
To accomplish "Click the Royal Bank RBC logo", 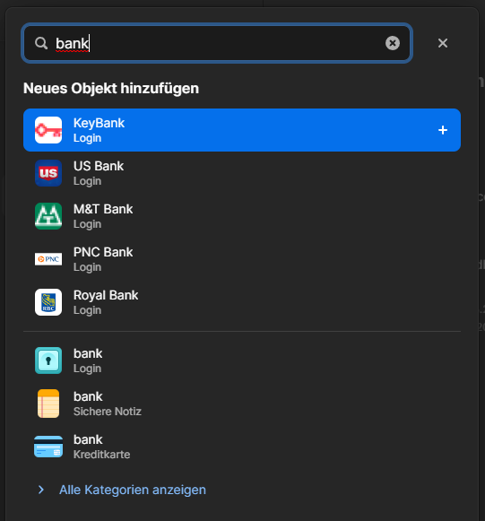I will pos(48,302).
